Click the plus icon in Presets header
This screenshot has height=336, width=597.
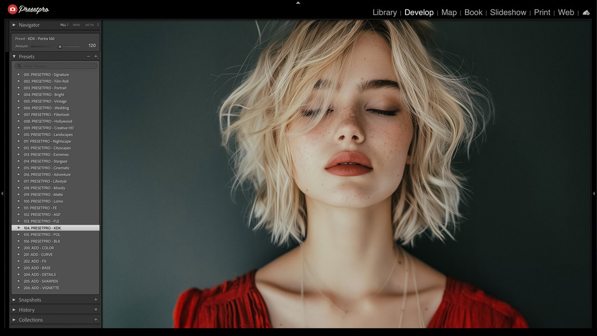coord(96,57)
